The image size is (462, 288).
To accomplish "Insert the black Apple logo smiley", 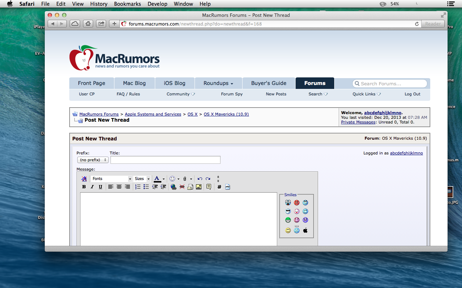I will tap(305, 230).
